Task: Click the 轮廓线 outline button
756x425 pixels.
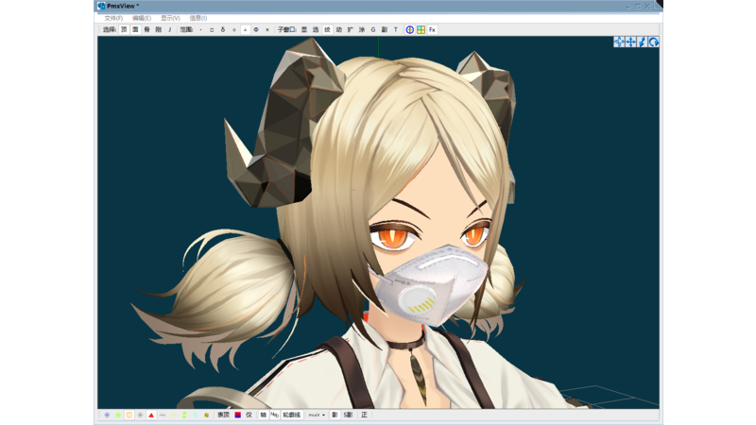Action: click(x=292, y=415)
